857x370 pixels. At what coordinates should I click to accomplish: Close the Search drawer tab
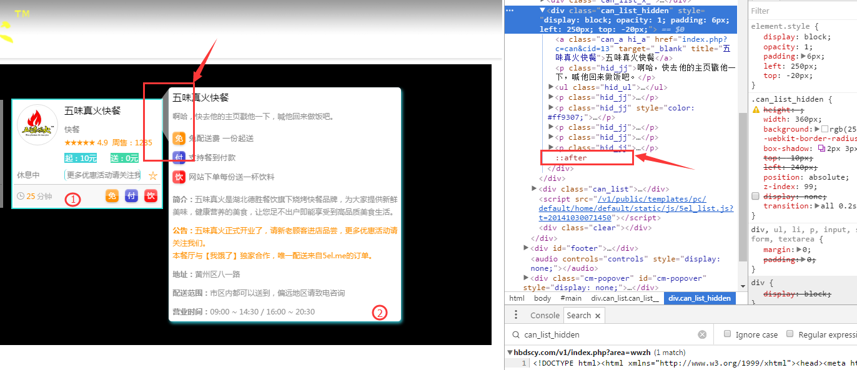coord(598,316)
